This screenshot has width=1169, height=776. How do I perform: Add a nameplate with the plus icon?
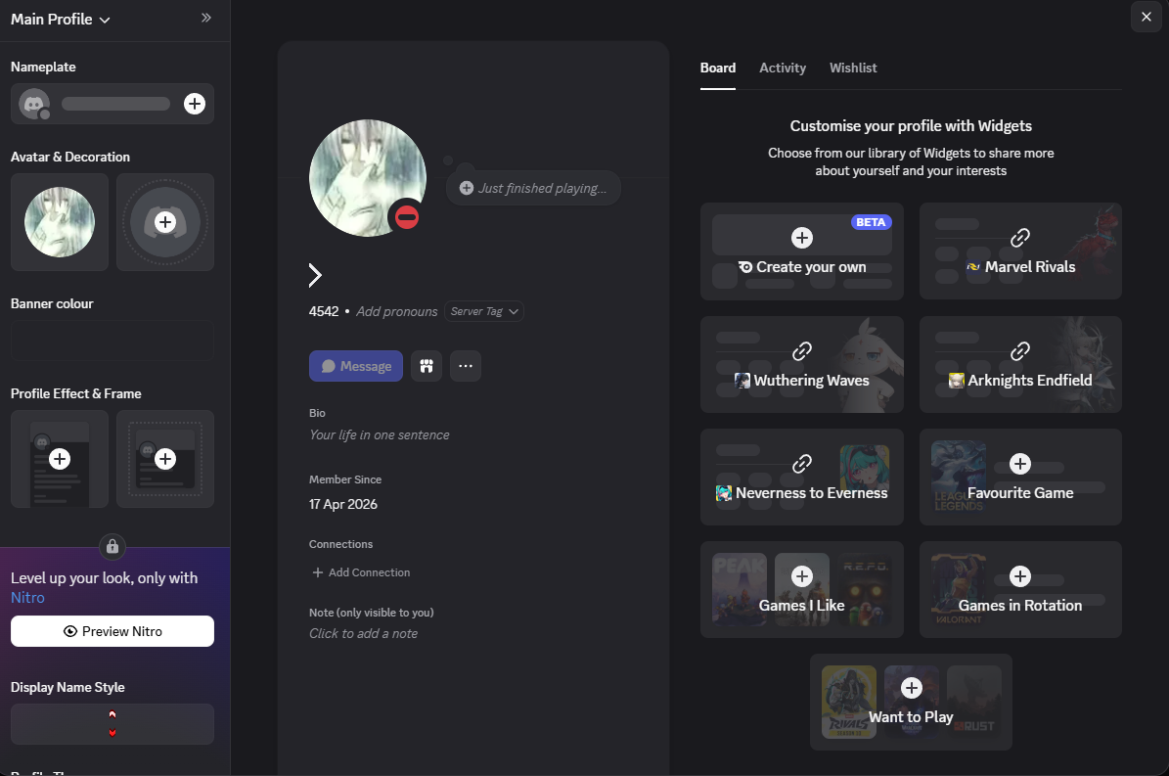(195, 104)
